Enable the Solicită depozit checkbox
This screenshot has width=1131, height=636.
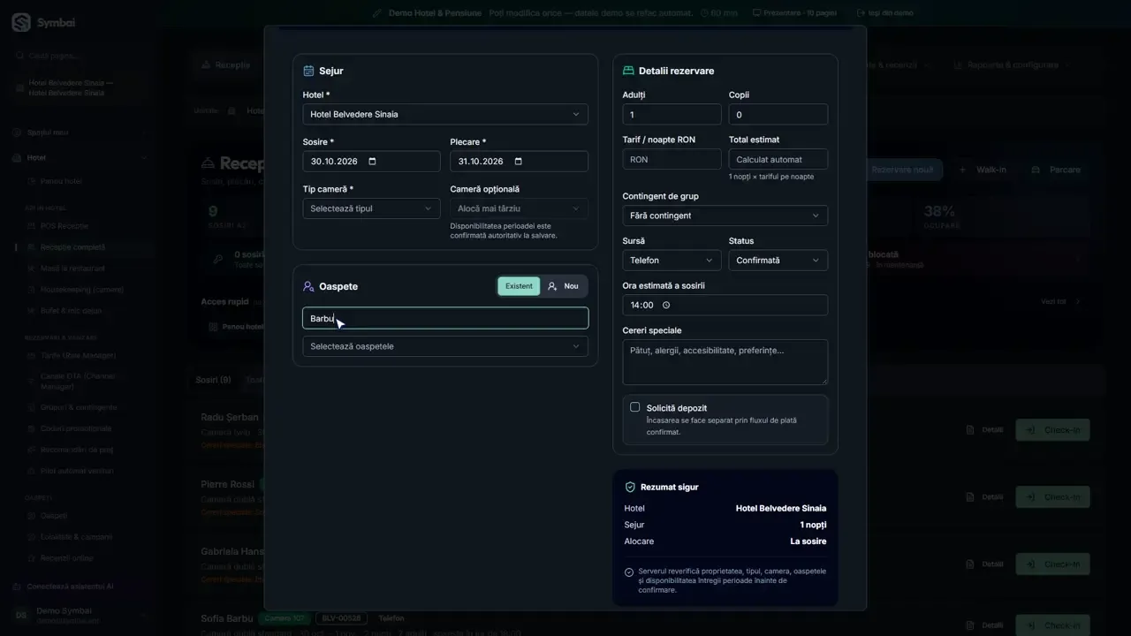tap(634, 407)
